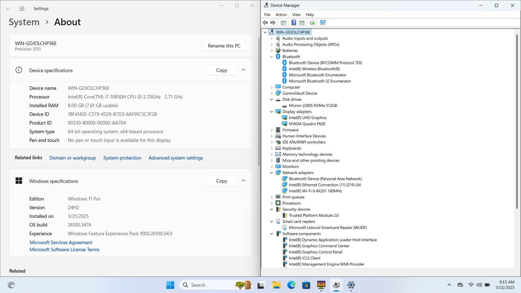This screenshot has height=293, width=521.
Task: Expand the Keyboards category
Action: 272,148
